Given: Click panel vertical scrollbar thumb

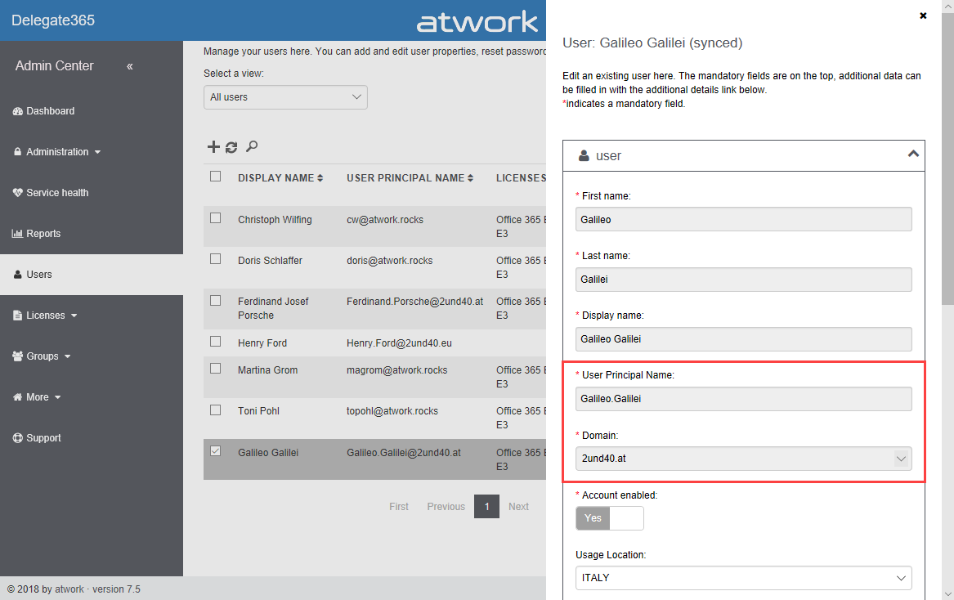Looking at the screenshot, I should coord(947,159).
